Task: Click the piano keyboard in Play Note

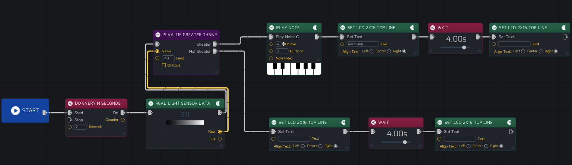Action: click(x=294, y=69)
